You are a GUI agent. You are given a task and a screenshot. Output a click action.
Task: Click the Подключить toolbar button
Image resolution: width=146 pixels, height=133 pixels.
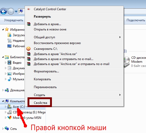136,20
